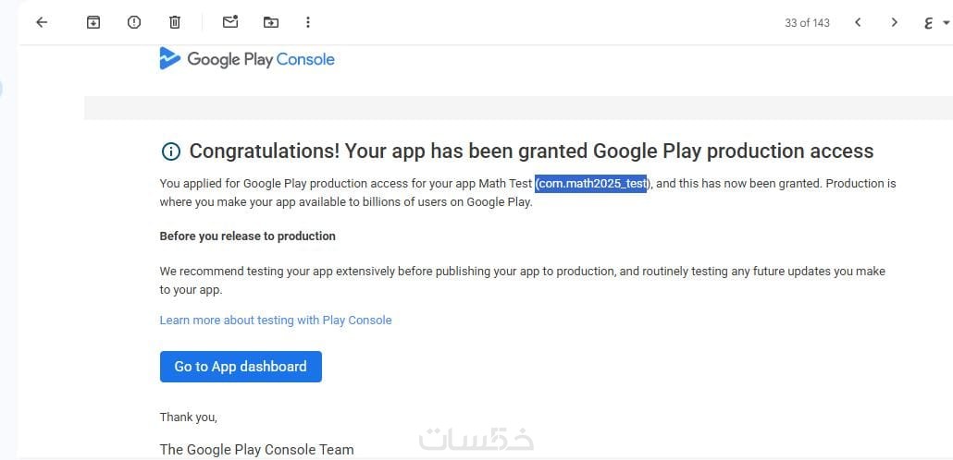Click the Congratulations production access heading
Viewport: 953px width, 460px height.
pyautogui.click(x=531, y=151)
